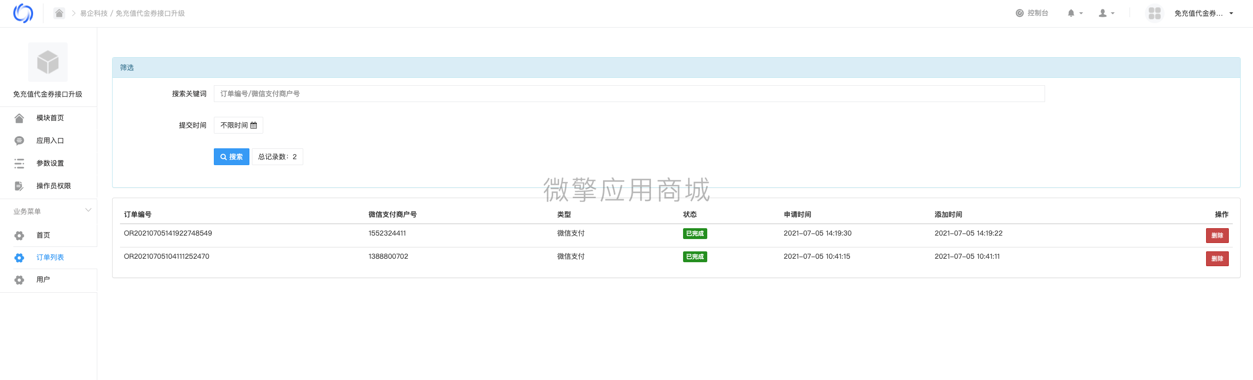Click order number OR20210705104111252470

tap(166, 256)
